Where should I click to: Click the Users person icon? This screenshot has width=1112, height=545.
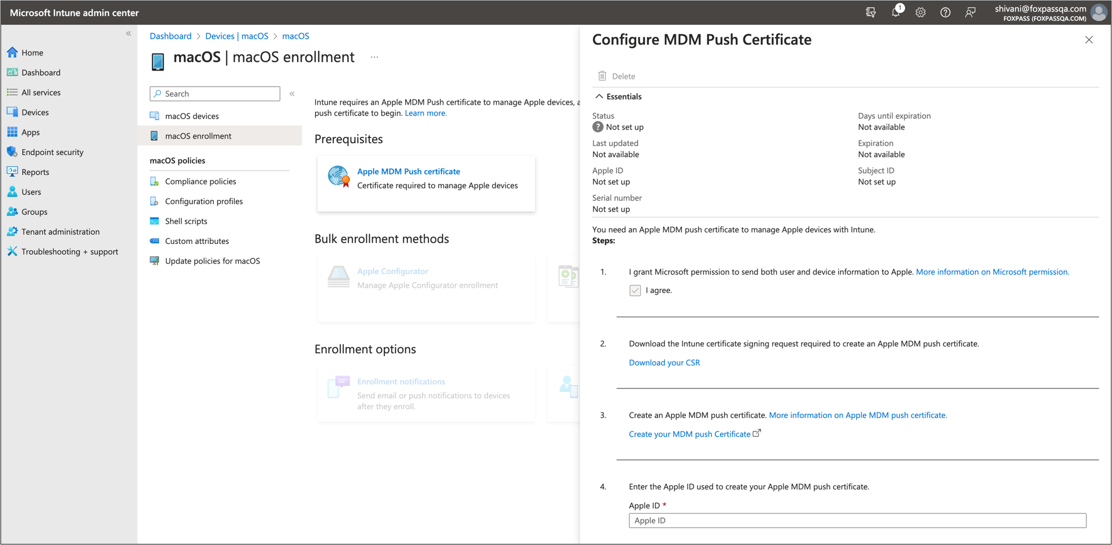click(x=12, y=191)
